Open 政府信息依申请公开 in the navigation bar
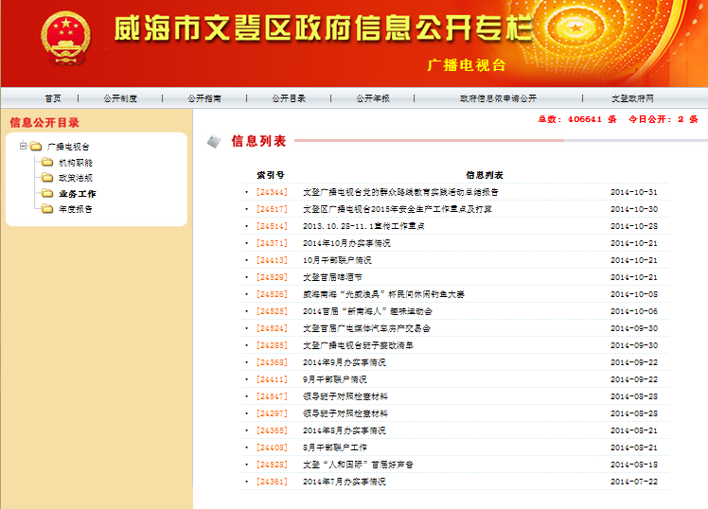 (498, 98)
